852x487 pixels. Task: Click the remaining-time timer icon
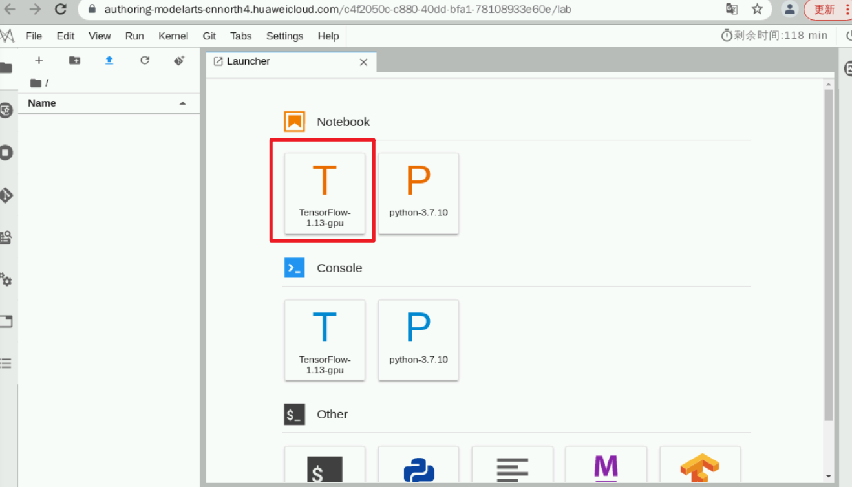pyautogui.click(x=727, y=36)
